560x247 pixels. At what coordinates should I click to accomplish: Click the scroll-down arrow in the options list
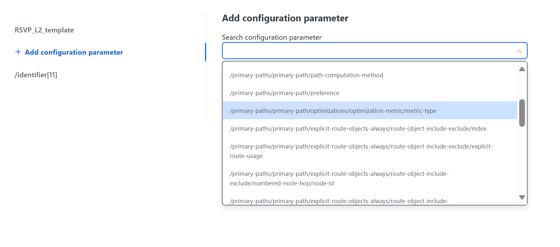(x=522, y=197)
